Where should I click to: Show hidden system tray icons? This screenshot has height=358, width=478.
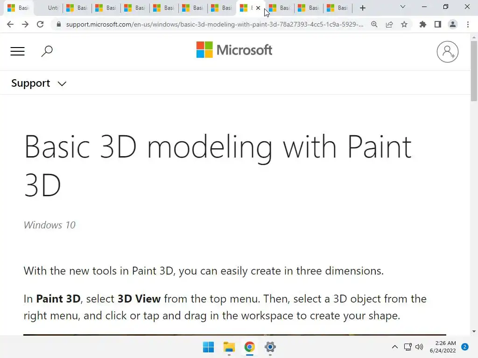pyautogui.click(x=395, y=347)
